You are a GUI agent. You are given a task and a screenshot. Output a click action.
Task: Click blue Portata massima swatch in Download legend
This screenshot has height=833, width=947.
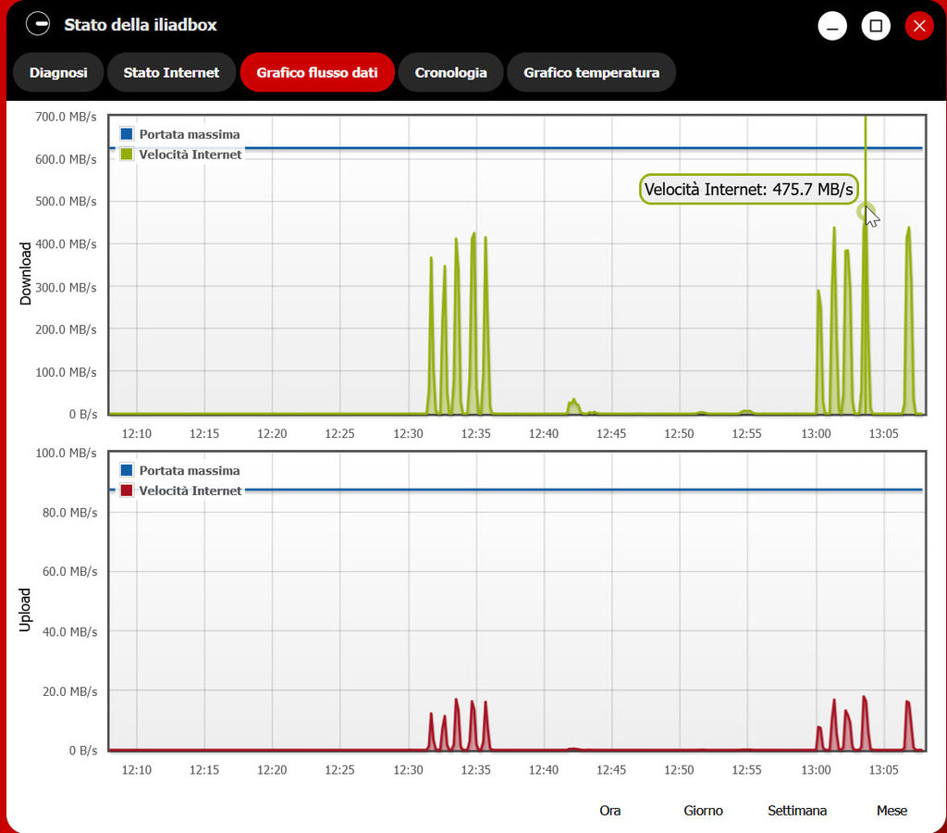click(127, 134)
